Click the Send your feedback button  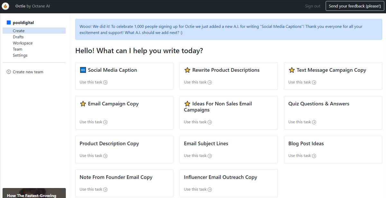tap(355, 6)
